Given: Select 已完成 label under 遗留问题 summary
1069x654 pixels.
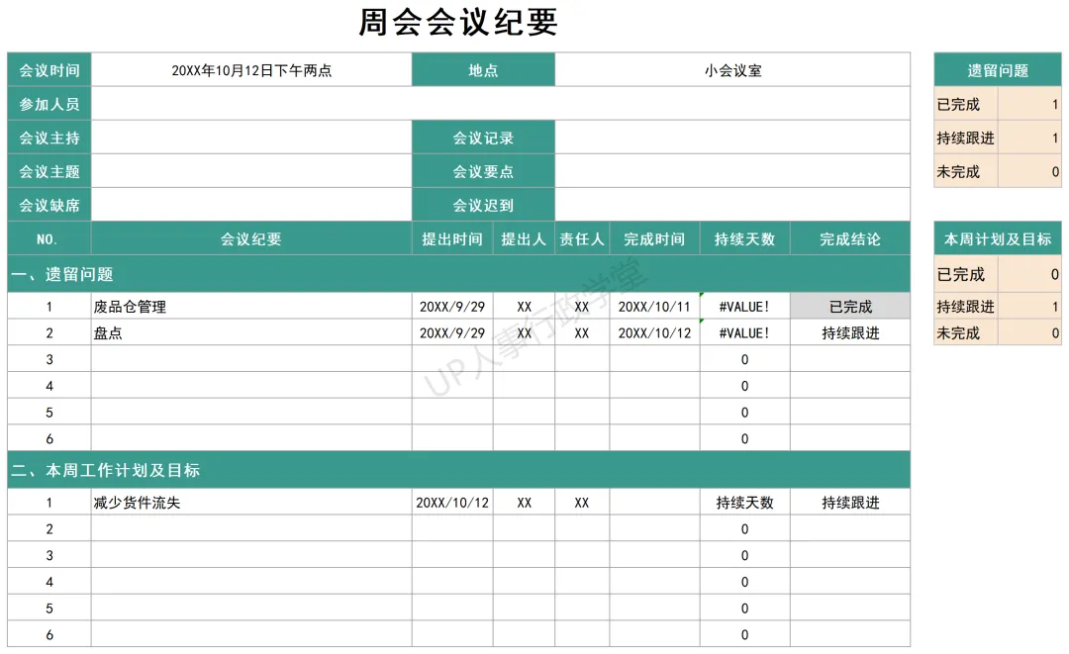Looking at the screenshot, I should [x=966, y=104].
